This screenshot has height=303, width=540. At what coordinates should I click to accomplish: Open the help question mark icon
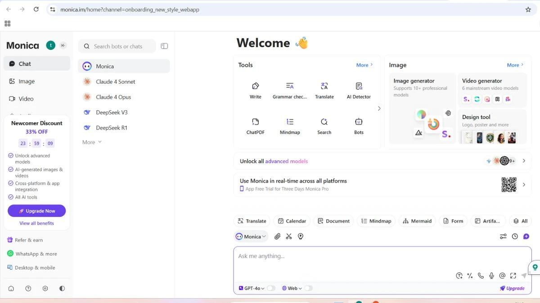[x=28, y=289]
